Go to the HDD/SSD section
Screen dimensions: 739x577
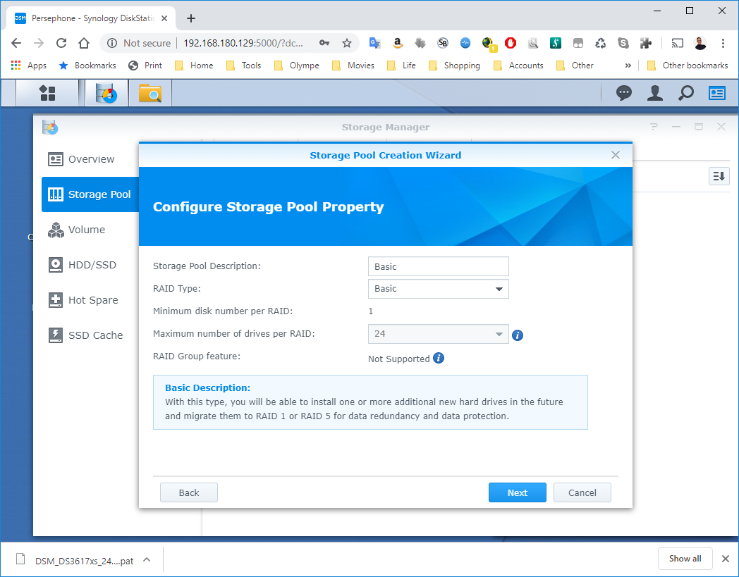point(92,265)
